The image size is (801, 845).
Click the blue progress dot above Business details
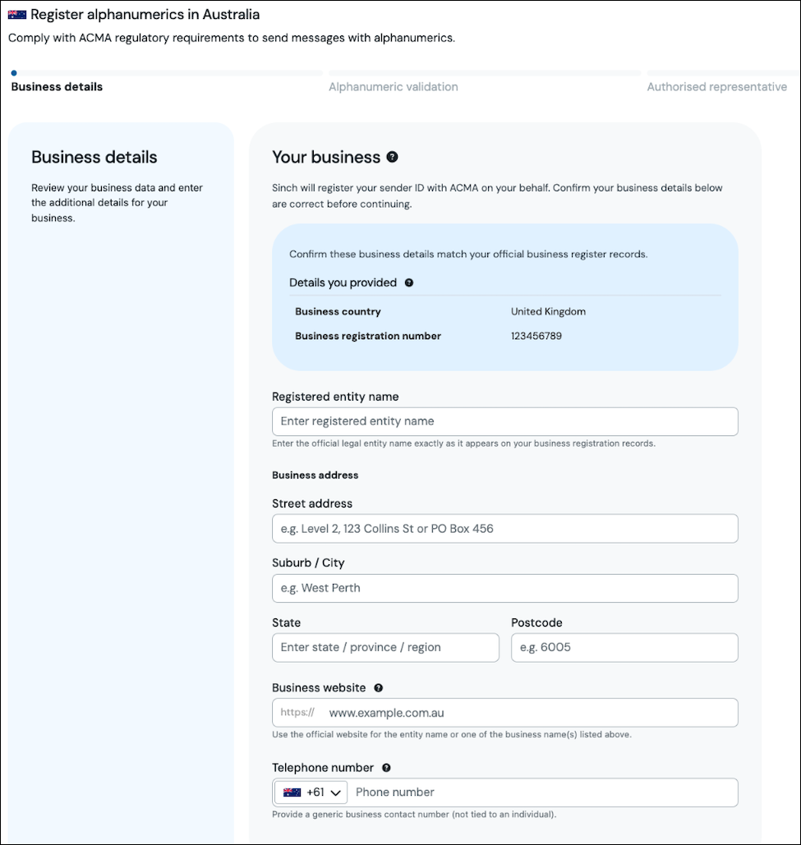[x=14, y=73]
